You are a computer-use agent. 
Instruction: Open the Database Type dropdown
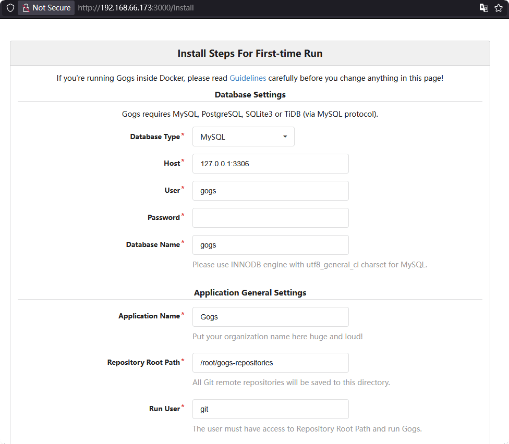click(x=243, y=137)
